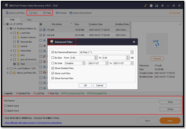Toggle Show Normal Files checkbox
The width and height of the screenshot is (186, 129).
click(x=53, y=78)
